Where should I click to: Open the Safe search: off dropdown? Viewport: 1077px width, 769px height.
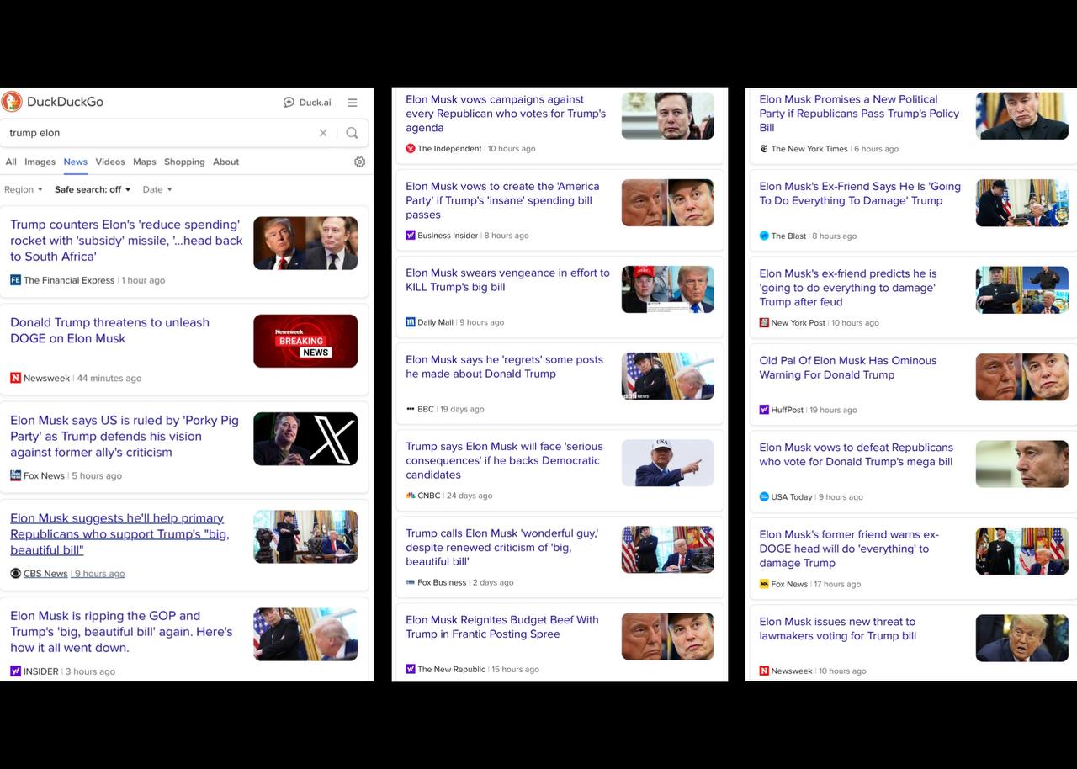click(93, 190)
